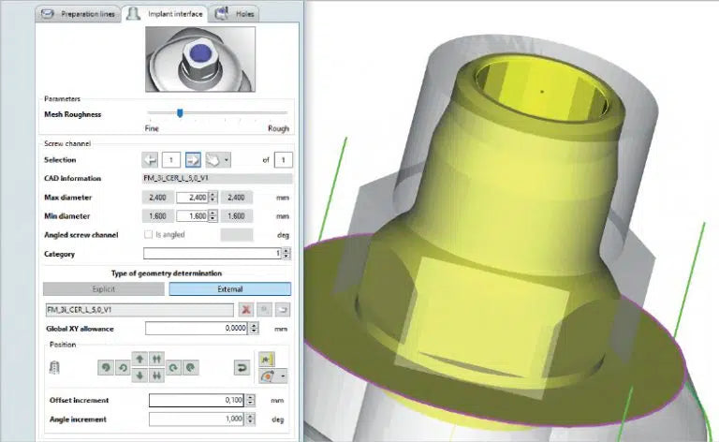Go to the previous screw channel selection
This screenshot has width=719, height=442.
tap(150, 160)
